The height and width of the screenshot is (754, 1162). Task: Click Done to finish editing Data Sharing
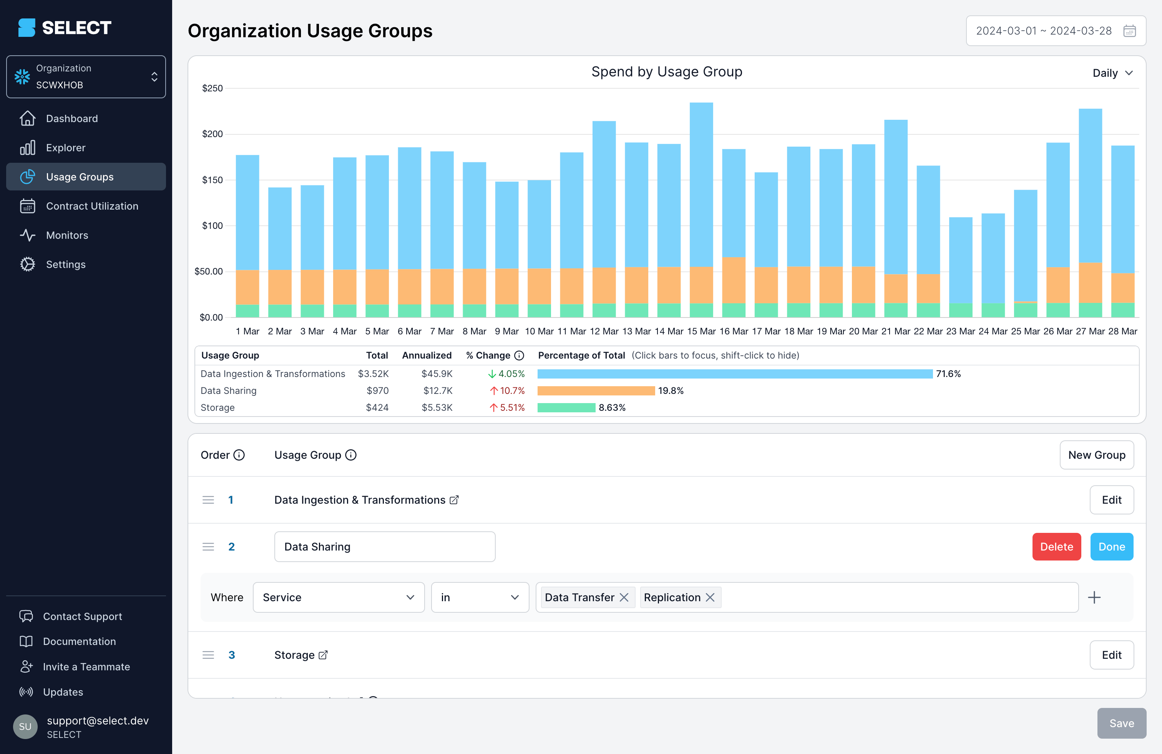point(1112,546)
